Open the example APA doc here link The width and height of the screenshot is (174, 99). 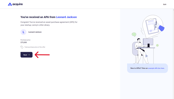pyautogui.click(x=156, y=68)
